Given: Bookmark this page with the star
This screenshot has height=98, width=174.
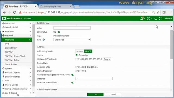Looking at the screenshot, I should [158, 12].
